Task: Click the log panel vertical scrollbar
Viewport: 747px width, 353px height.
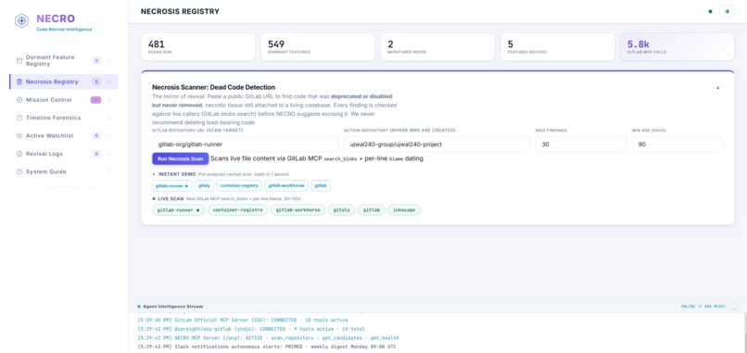Action: [744, 333]
